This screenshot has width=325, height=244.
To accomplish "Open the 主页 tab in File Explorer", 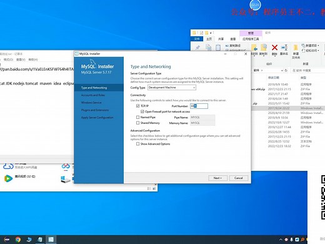I will (209, 39).
